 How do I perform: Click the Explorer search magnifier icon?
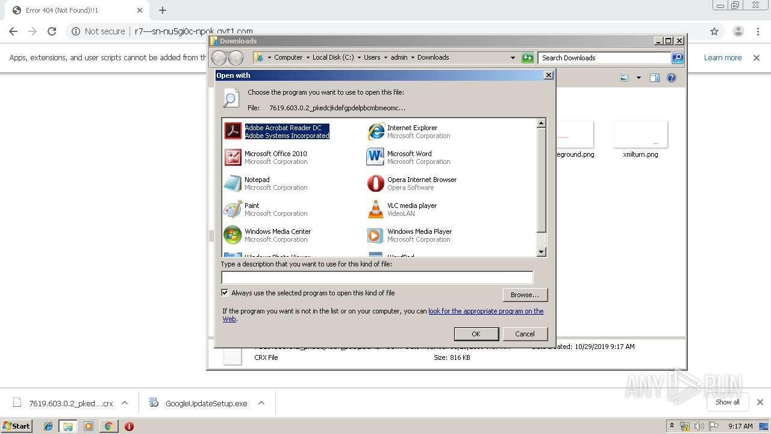point(678,58)
